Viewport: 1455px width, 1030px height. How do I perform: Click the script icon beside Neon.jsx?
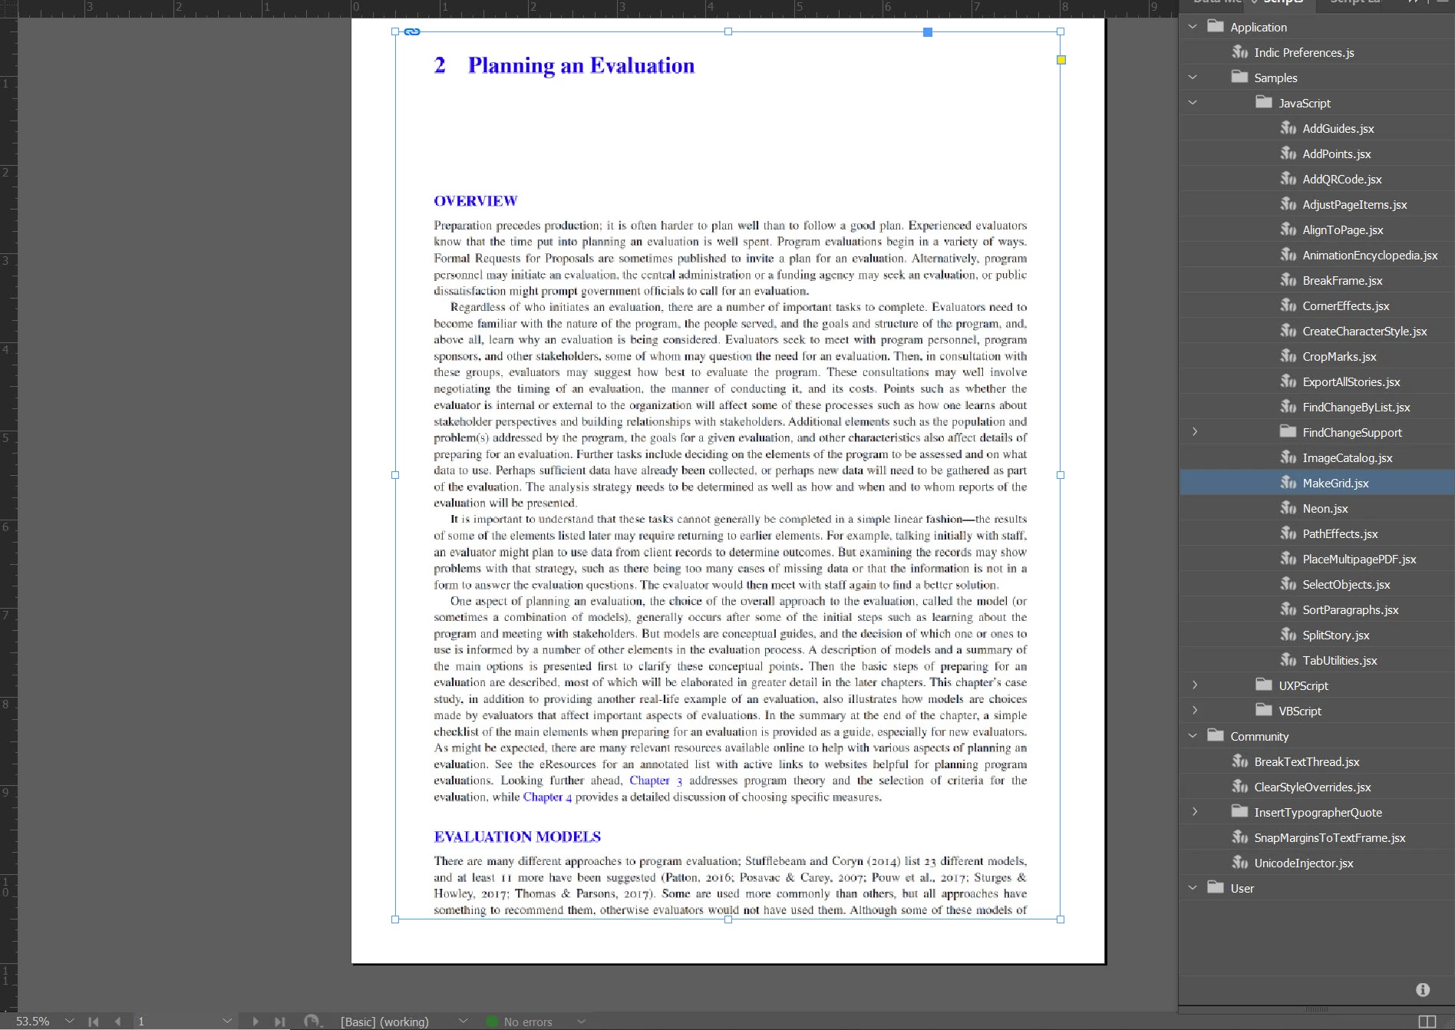click(x=1288, y=508)
